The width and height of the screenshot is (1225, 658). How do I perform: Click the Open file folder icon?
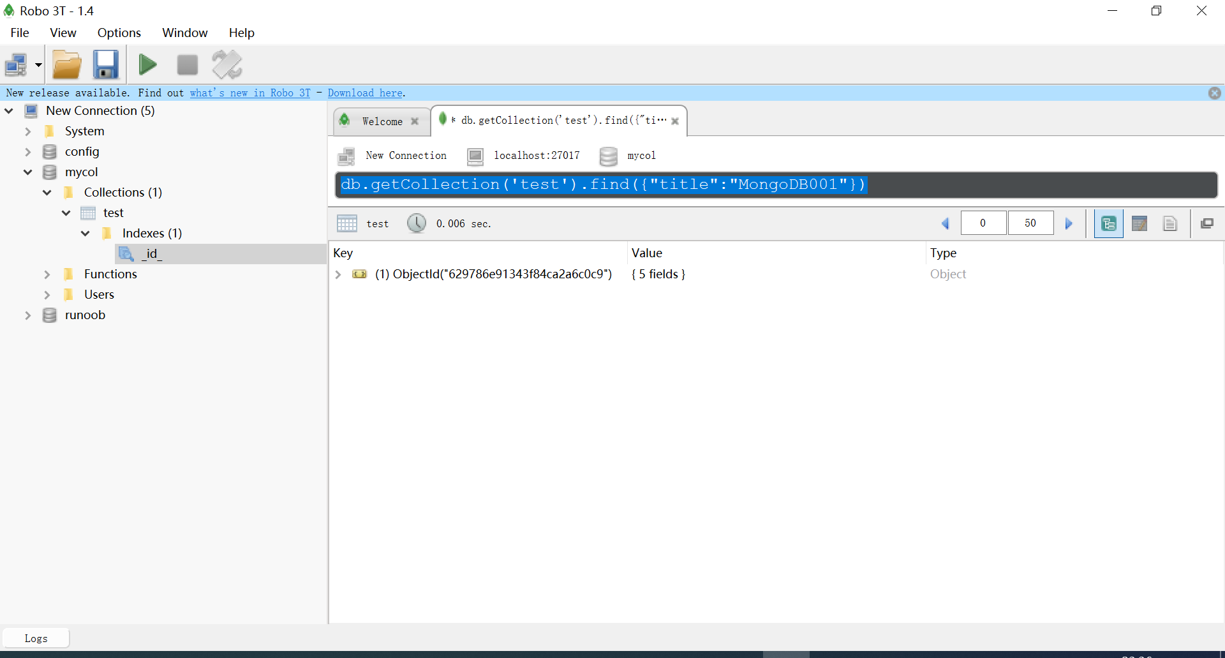(67, 64)
